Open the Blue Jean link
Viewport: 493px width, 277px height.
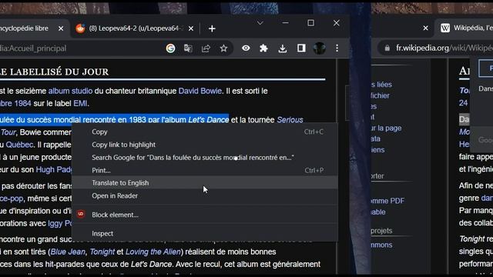tap(68, 252)
